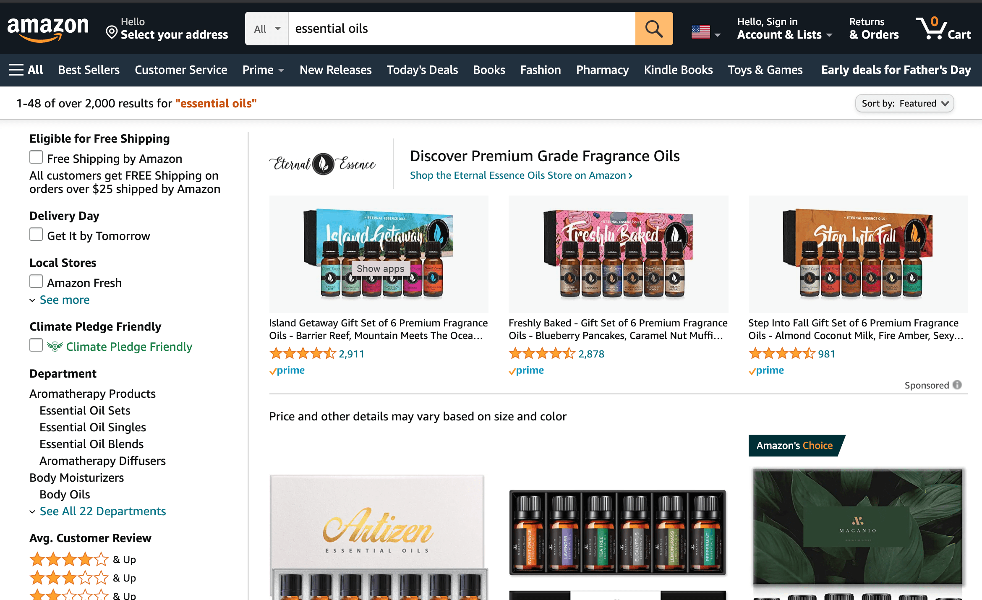
Task: Shop the Eternal Essence Oils Store link
Action: pyautogui.click(x=521, y=175)
